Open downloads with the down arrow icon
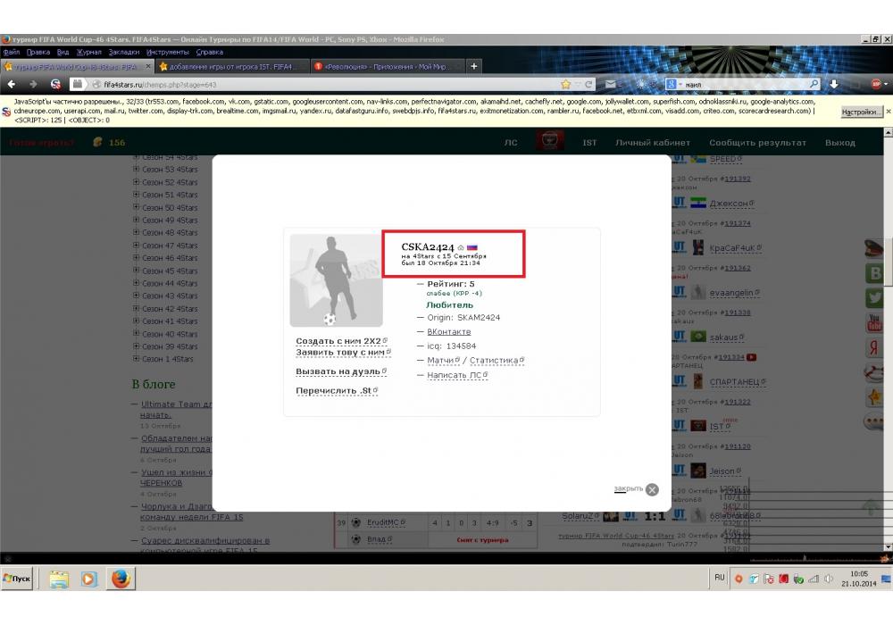This screenshot has width=893, height=625. click(x=834, y=84)
